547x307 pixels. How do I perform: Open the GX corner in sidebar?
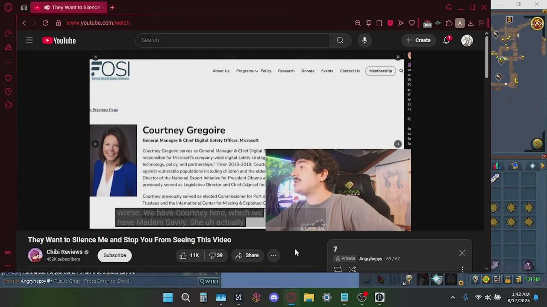coord(8,252)
